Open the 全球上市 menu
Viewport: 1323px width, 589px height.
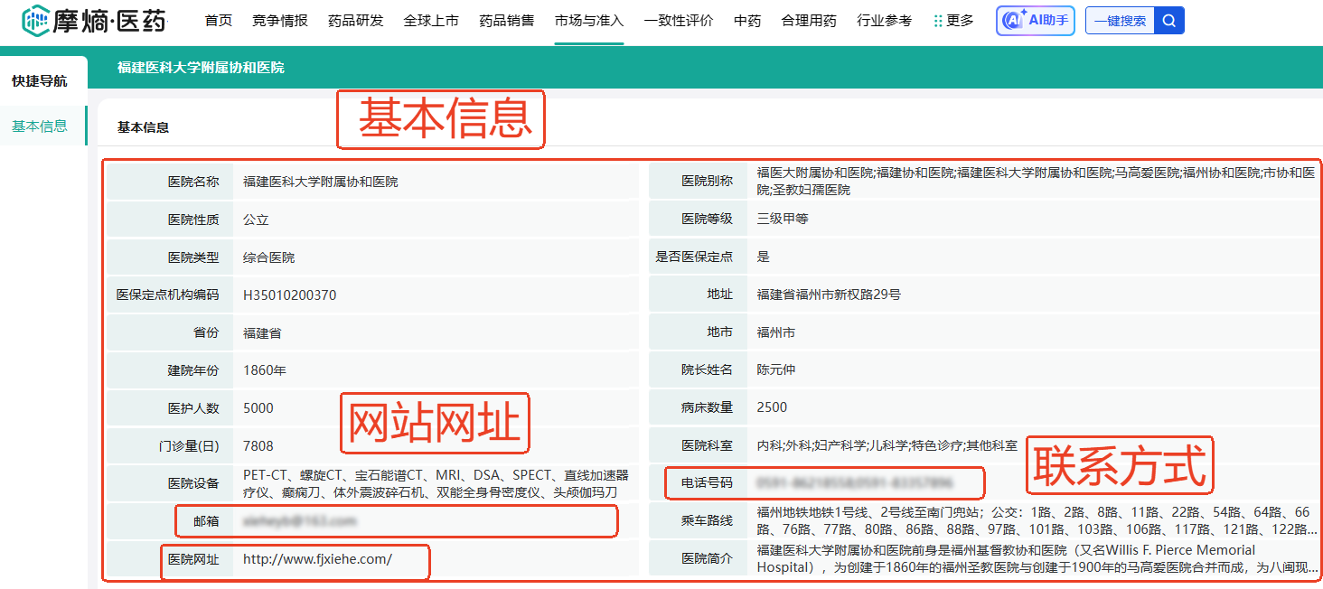431,21
